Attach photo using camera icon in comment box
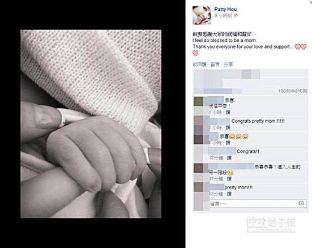This screenshot has width=312, height=248. [x=301, y=203]
